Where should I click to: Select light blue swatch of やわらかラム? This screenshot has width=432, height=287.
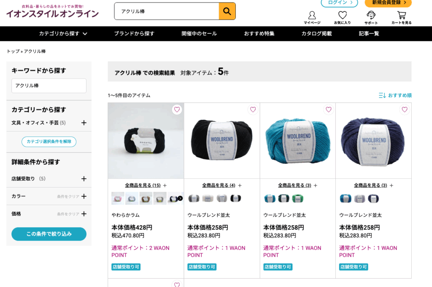tap(132, 198)
